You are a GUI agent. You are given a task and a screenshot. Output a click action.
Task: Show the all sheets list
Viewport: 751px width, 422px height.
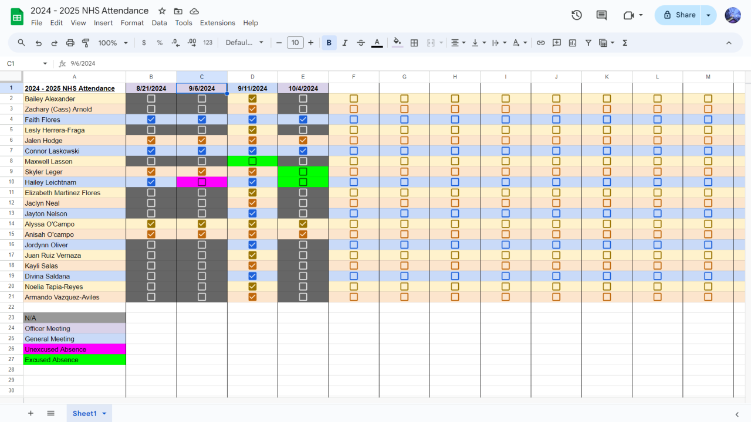(x=50, y=413)
